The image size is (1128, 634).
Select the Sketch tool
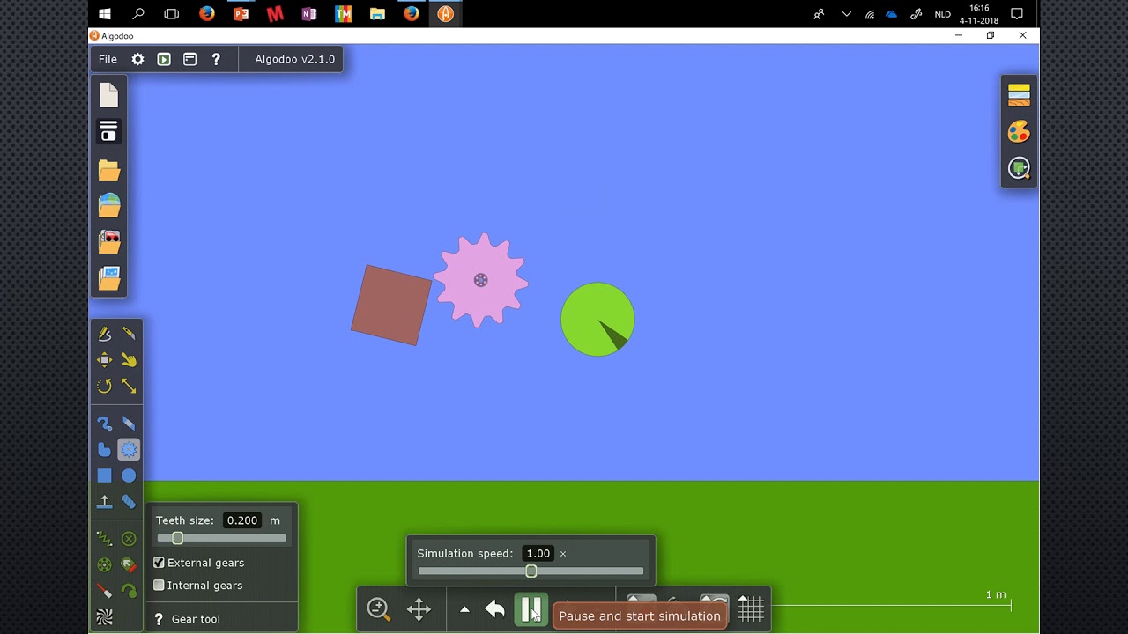tap(104, 334)
